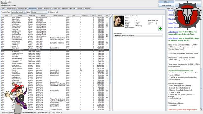Open the View dropdown
The height and width of the screenshot is (114, 203).
(46, 12)
